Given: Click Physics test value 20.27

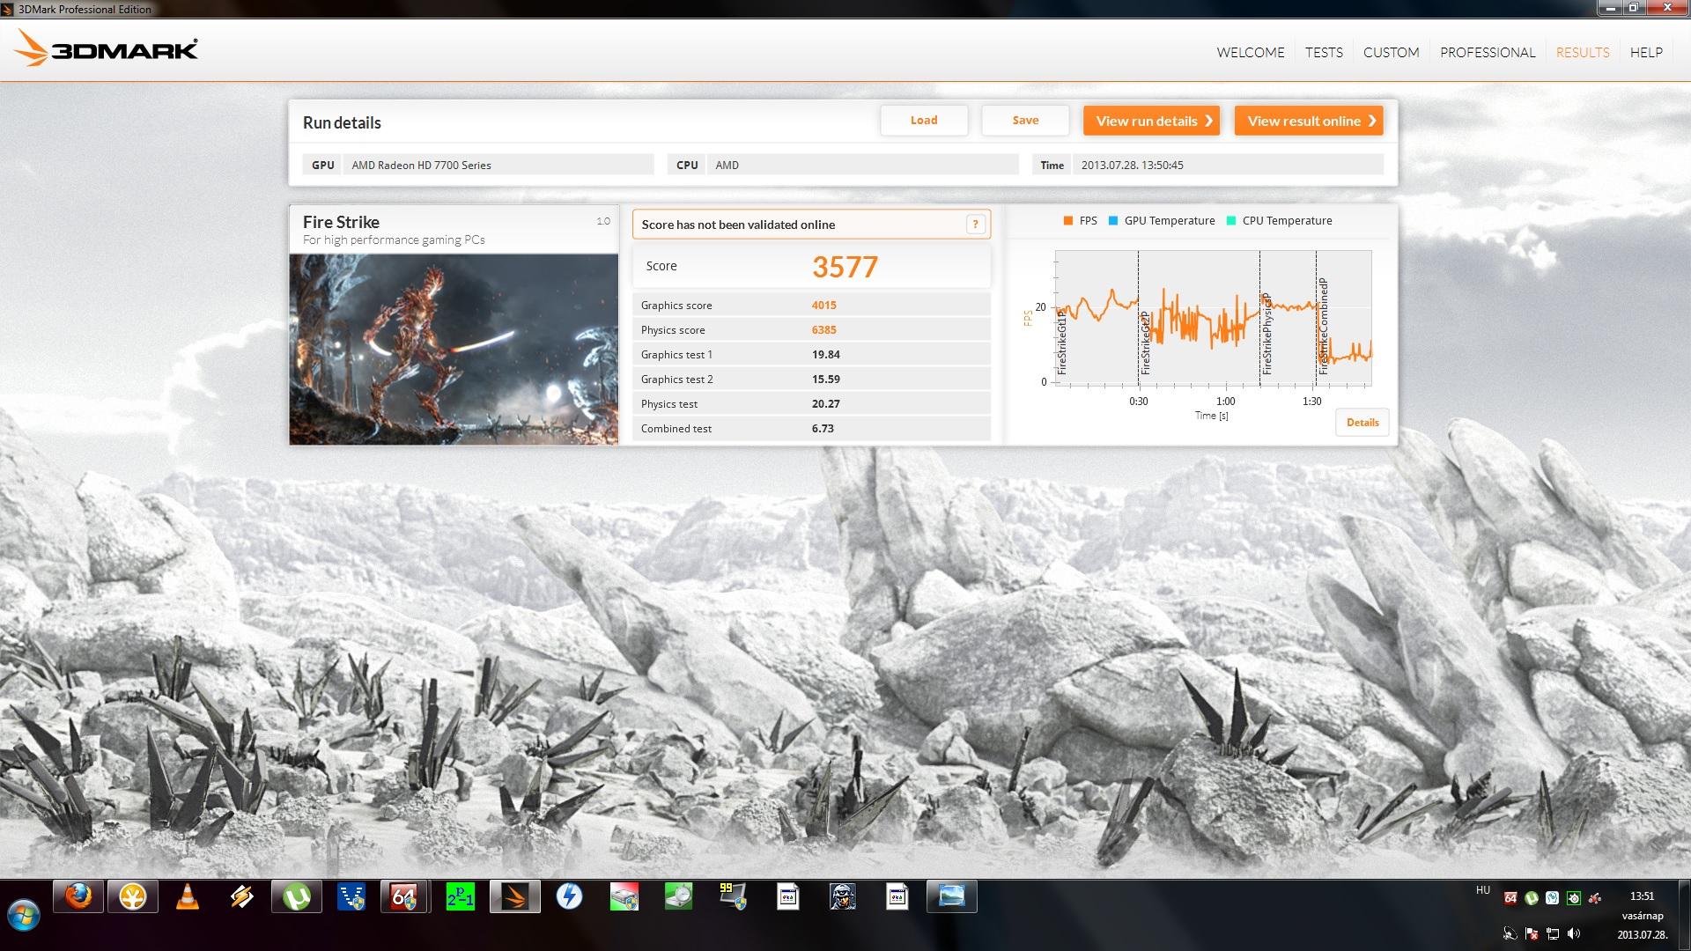Looking at the screenshot, I should tap(825, 404).
